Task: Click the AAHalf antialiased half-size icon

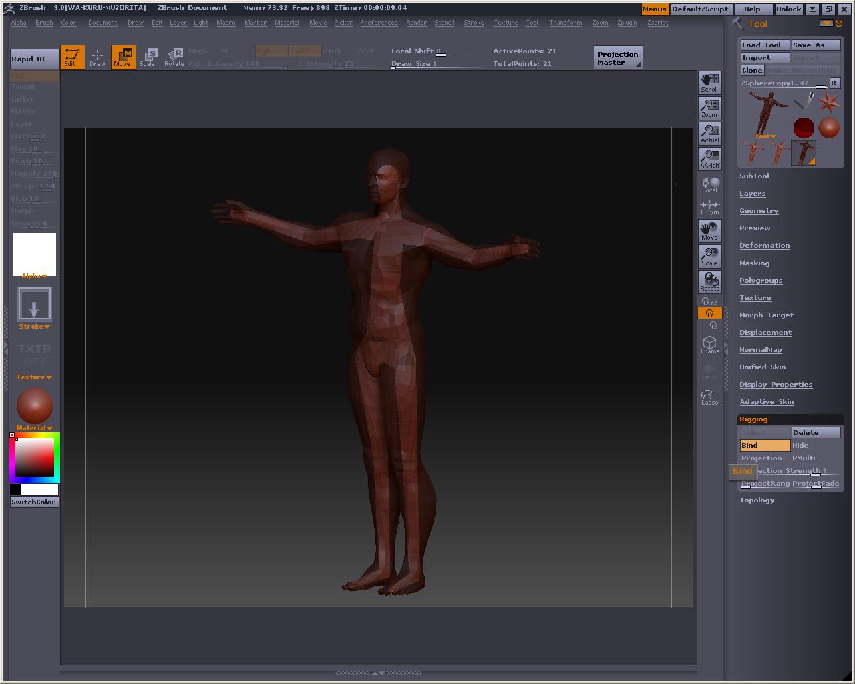Action: click(709, 159)
